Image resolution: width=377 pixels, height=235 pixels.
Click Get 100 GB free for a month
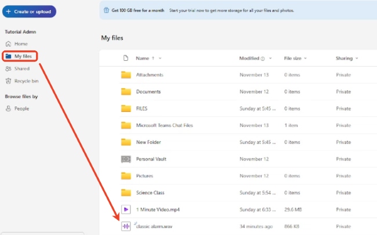pyautogui.click(x=138, y=10)
